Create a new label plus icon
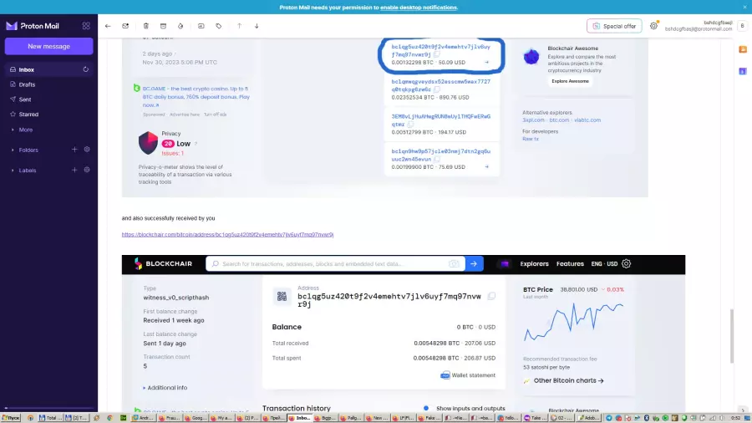This screenshot has width=752, height=423. (x=74, y=170)
